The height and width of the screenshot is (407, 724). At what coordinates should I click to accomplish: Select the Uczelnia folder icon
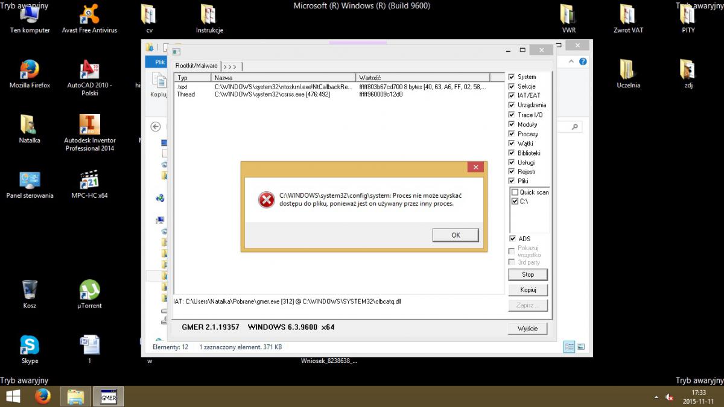(628, 74)
